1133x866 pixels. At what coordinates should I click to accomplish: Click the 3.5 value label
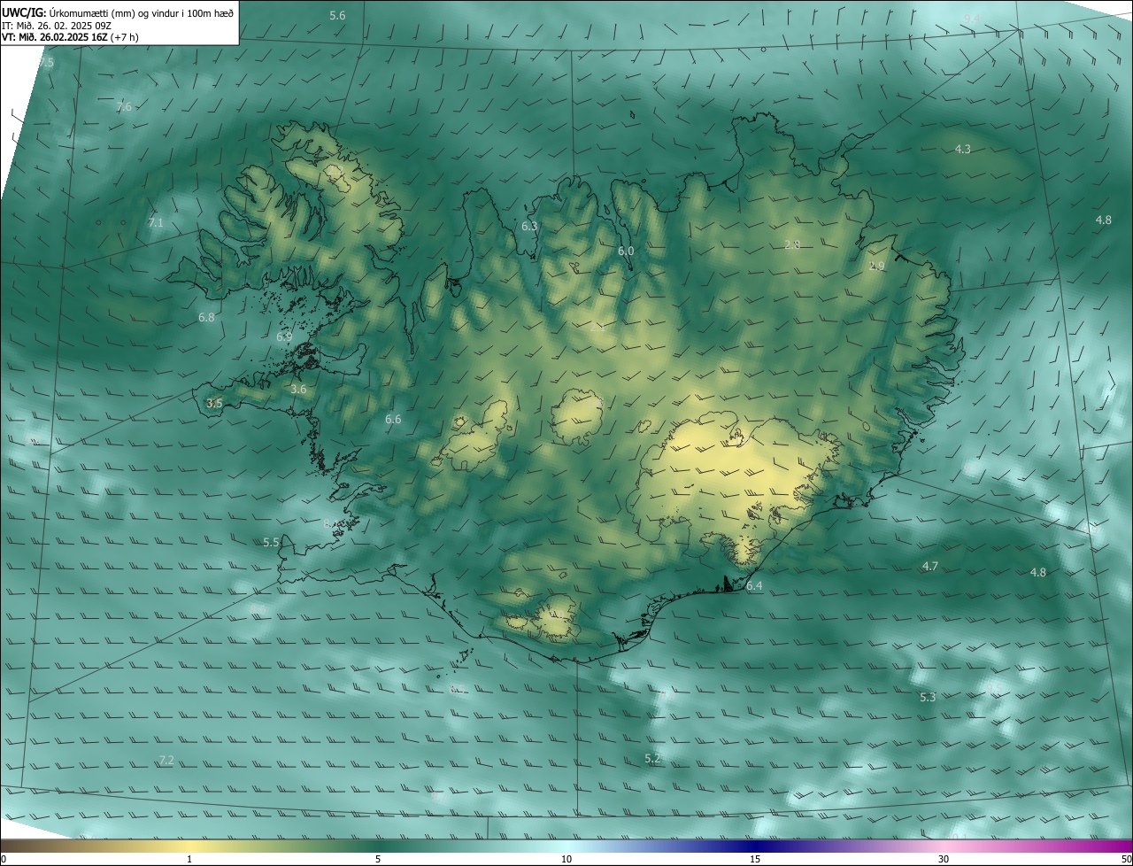pyautogui.click(x=214, y=403)
